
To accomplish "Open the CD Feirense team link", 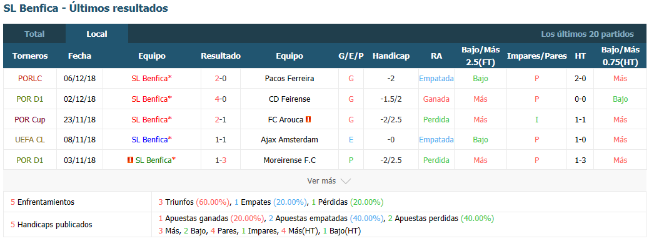I will point(289,99).
